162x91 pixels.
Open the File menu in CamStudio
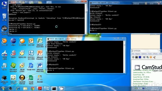[133, 54]
